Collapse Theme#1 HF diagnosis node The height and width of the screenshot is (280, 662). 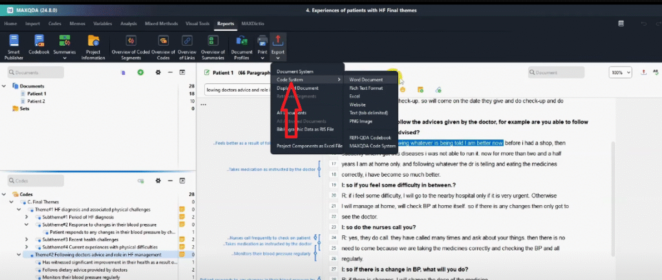(19, 209)
